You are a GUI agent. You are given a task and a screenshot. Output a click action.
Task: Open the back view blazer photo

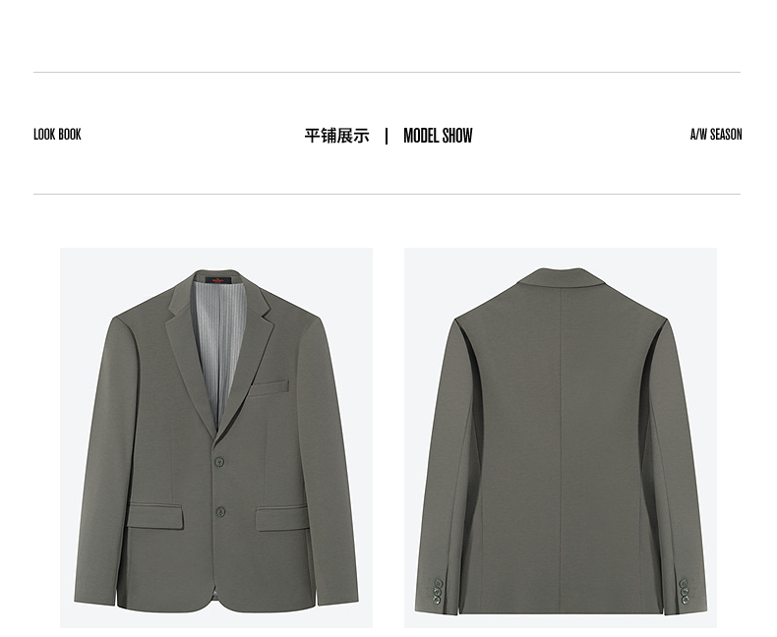pyautogui.click(x=561, y=437)
